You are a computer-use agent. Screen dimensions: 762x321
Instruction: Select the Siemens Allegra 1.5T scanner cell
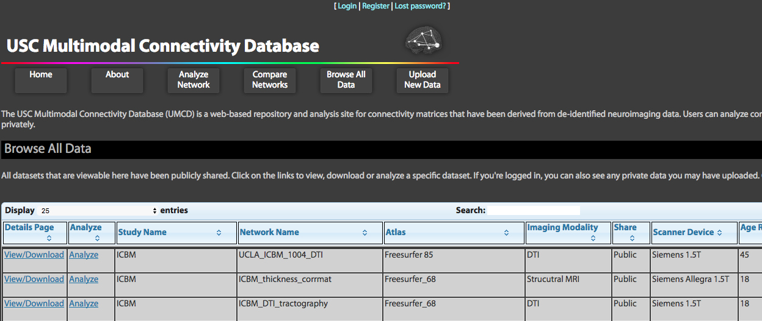click(x=694, y=284)
